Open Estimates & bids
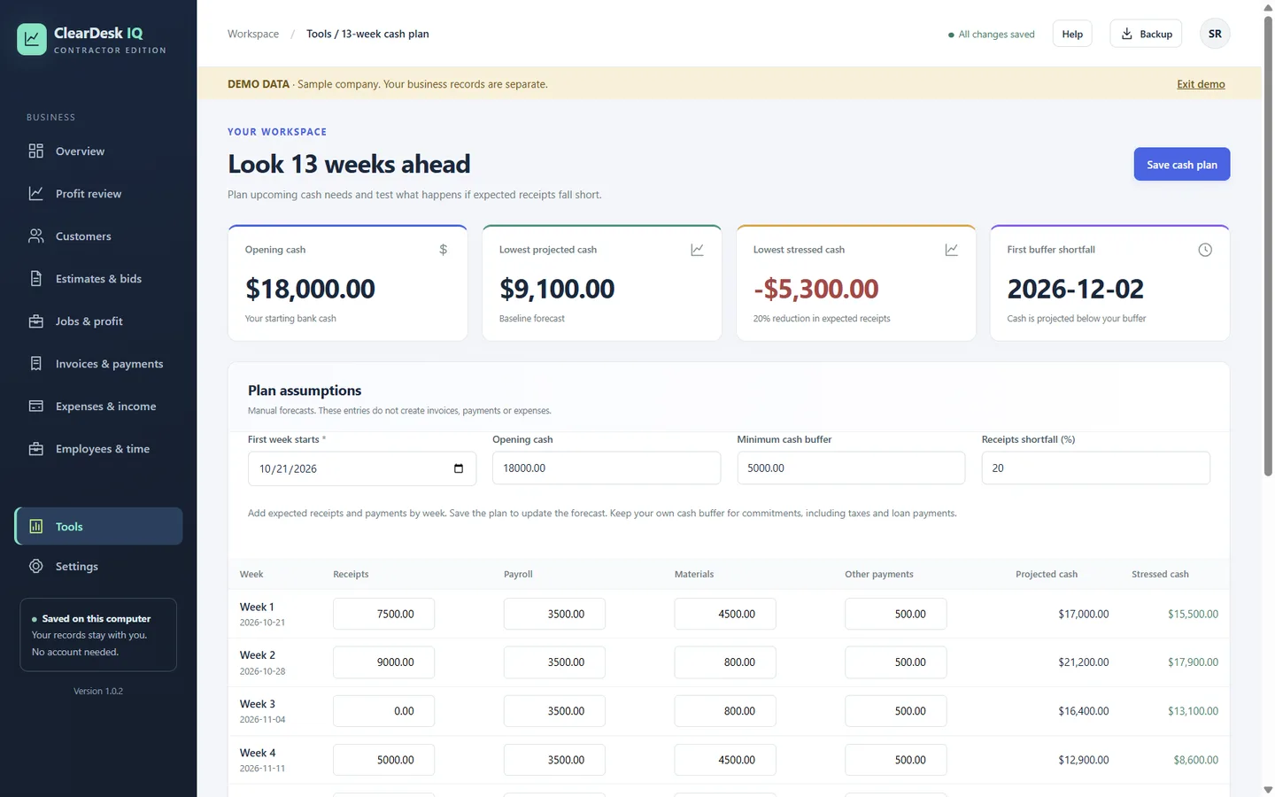Viewport: 1275px width, 797px height. click(x=98, y=279)
